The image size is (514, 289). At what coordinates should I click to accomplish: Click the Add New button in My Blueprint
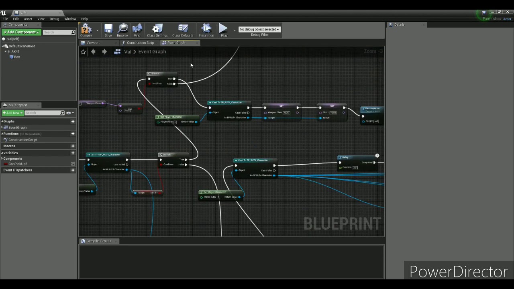[13, 113]
